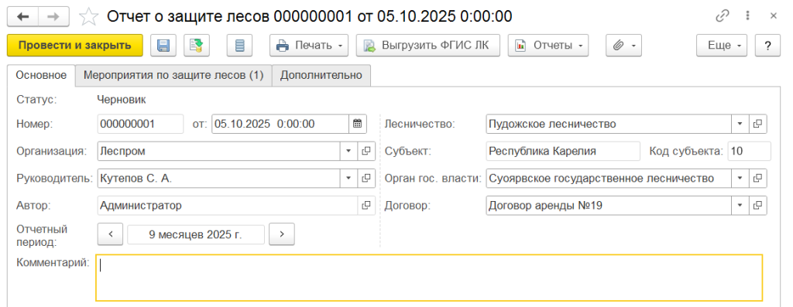Switch to Мероприятия по защите лесов tab
Viewport: 793px width, 307px height.
tap(173, 75)
